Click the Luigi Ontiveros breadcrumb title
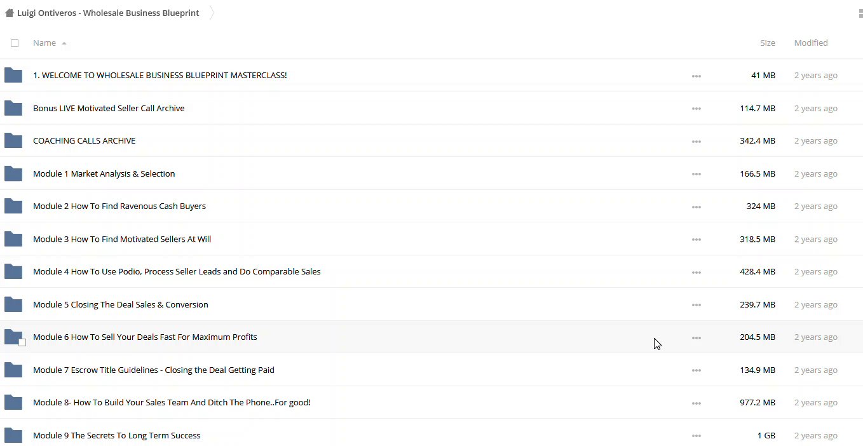 pos(108,13)
